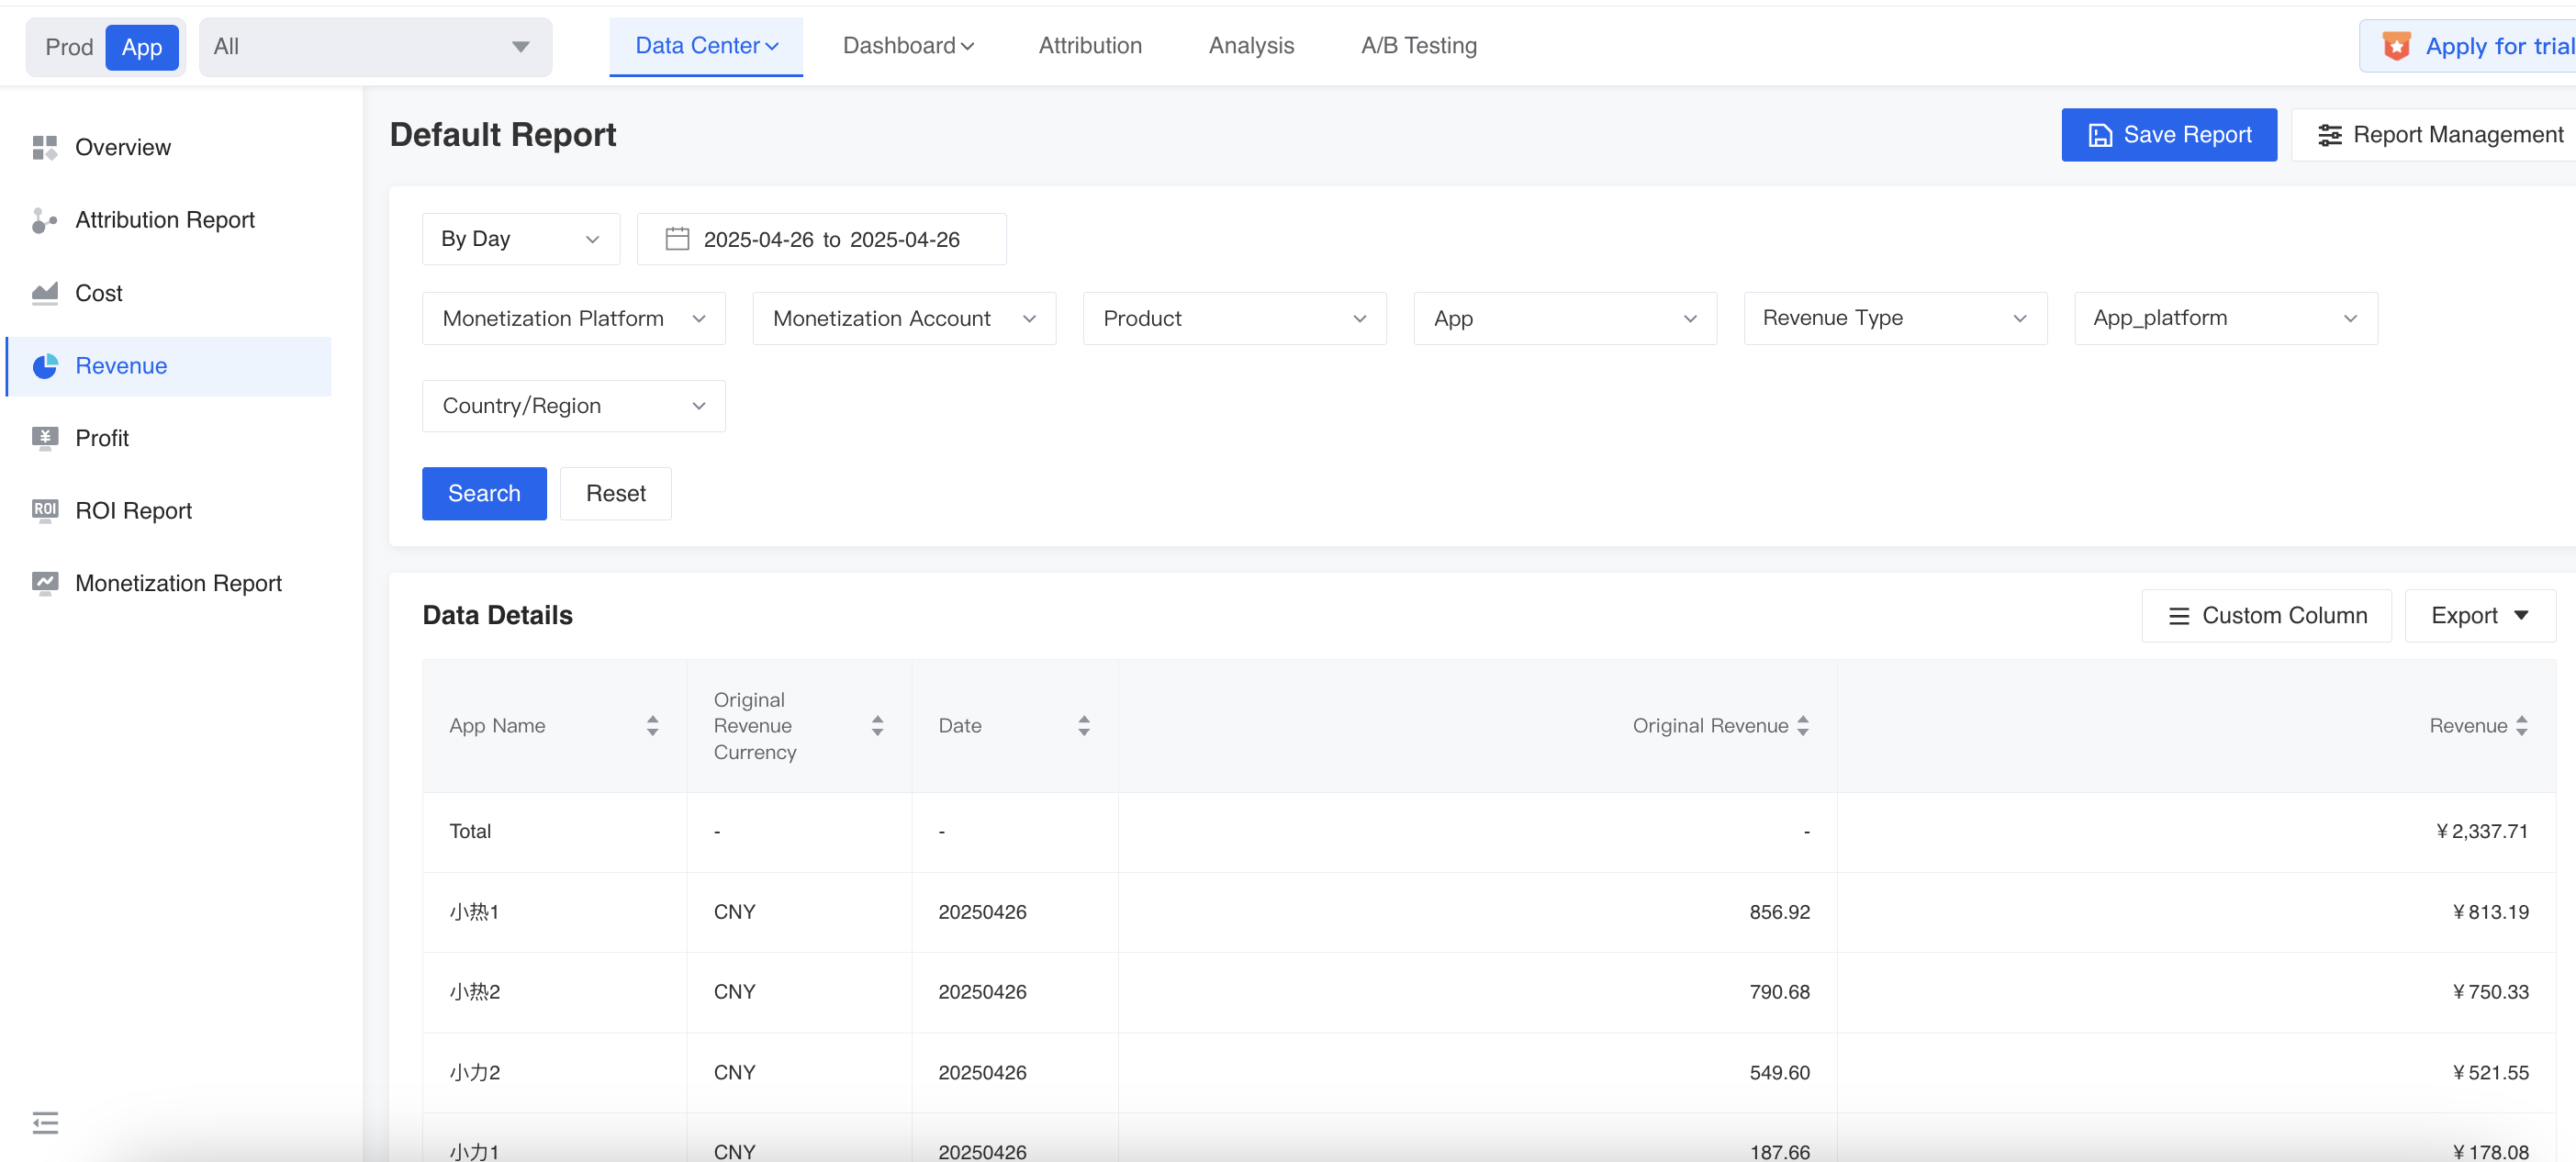Sort the table by App Name column
Image resolution: width=2576 pixels, height=1162 pixels.
tap(652, 725)
